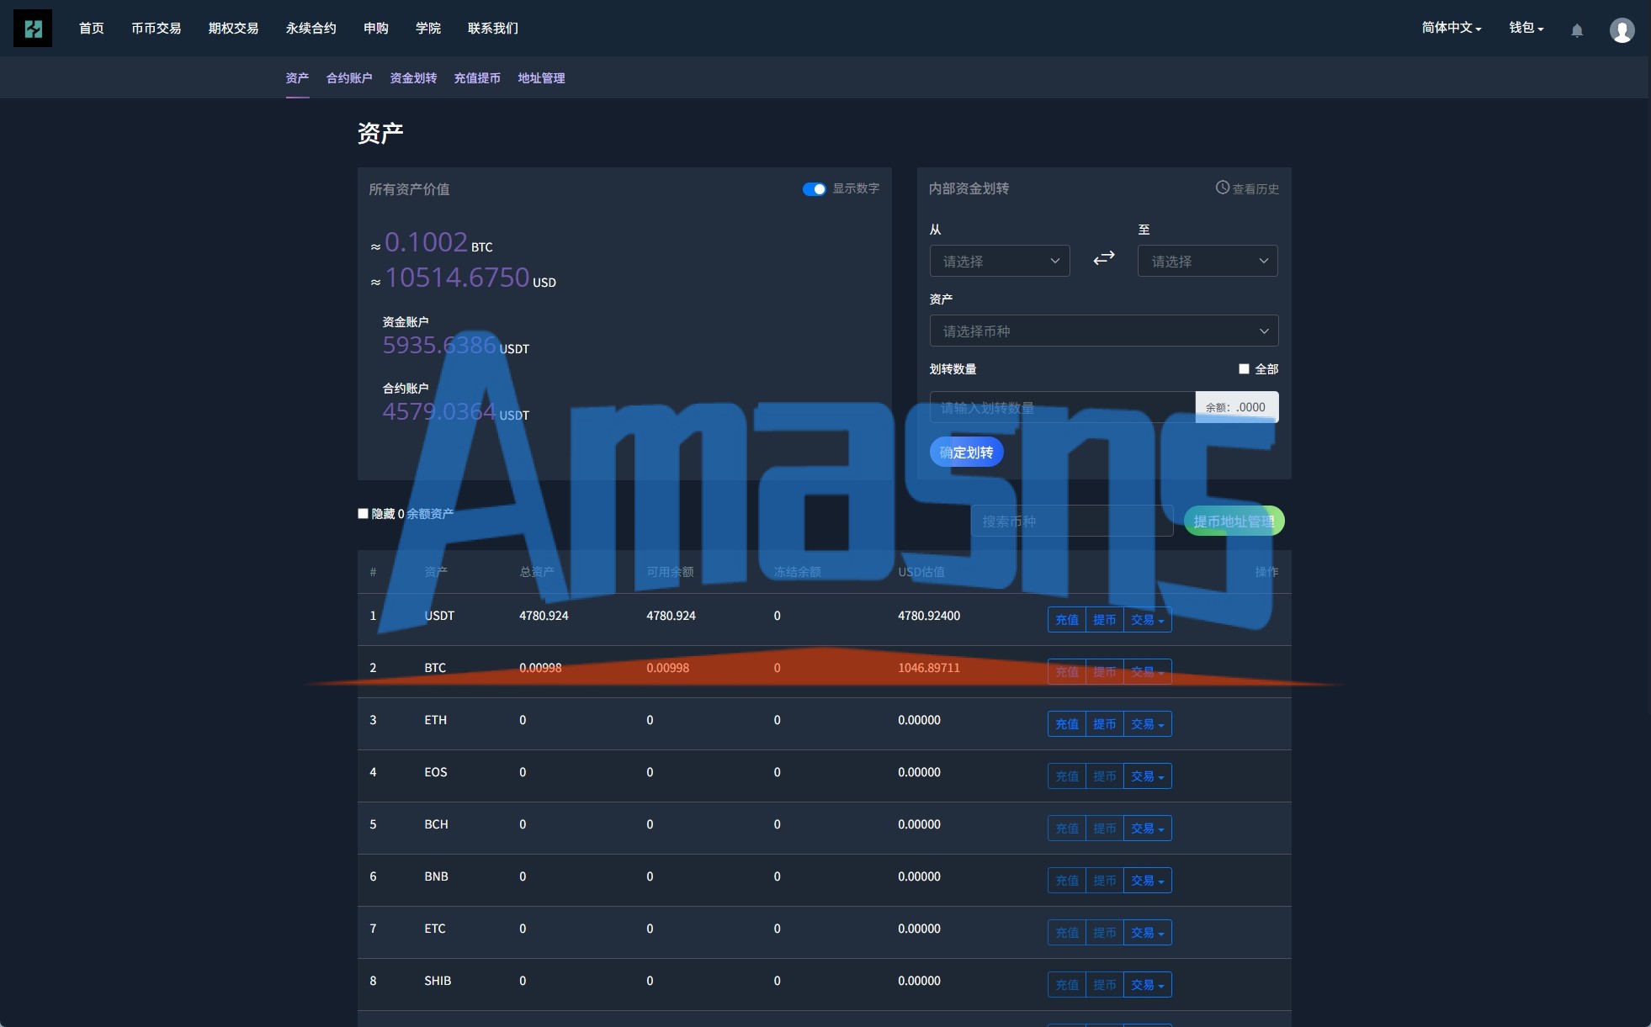Check the 全部 checkbox
Viewport: 1651px width, 1027px height.
pyautogui.click(x=1244, y=369)
